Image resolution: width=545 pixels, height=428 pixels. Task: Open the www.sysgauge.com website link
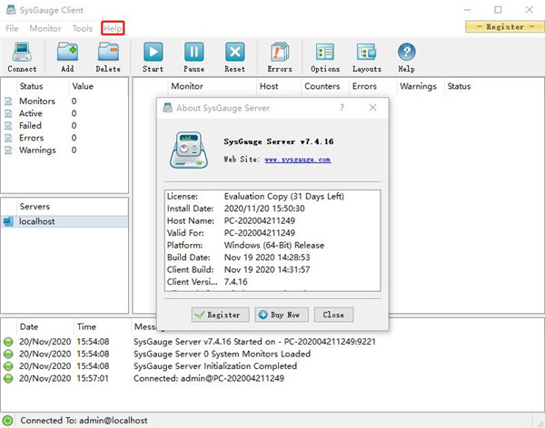tap(297, 160)
